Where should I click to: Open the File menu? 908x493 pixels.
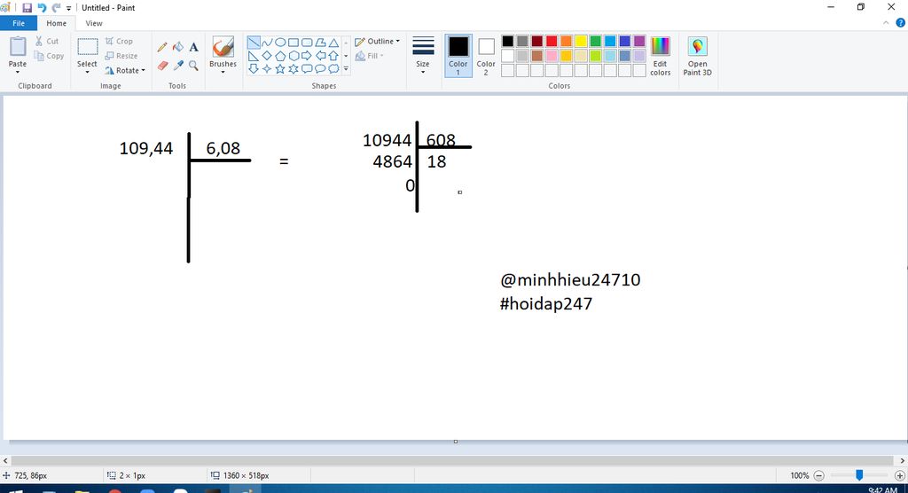[19, 23]
